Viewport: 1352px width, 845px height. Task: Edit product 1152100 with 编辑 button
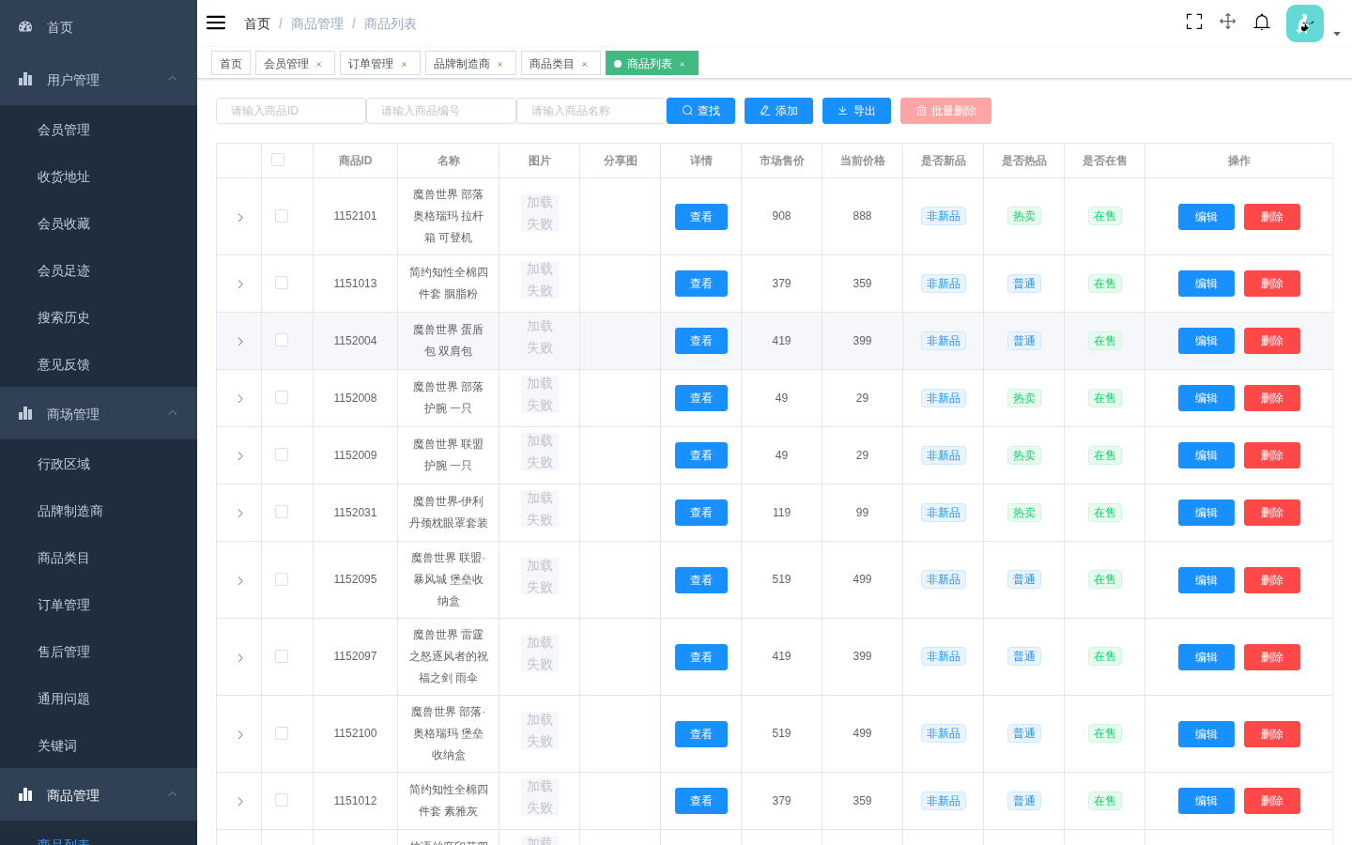click(1206, 734)
